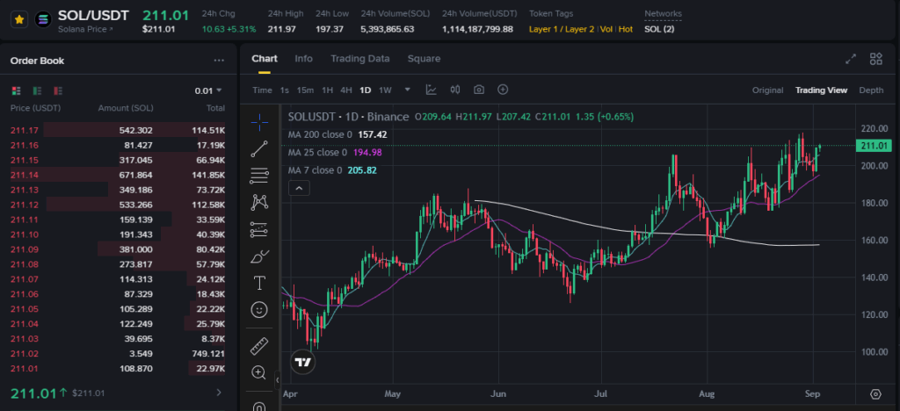Click the SOLUSDT 1D Binance chart title
The height and width of the screenshot is (411, 900).
(x=348, y=117)
